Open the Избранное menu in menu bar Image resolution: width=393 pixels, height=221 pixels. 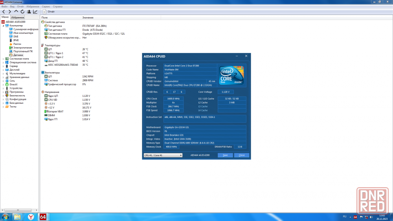[x=33, y=7]
